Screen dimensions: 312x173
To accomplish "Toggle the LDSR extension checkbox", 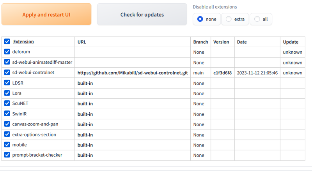I will click(7, 82).
